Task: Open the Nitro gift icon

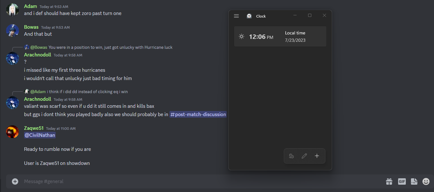Action: click(x=389, y=181)
